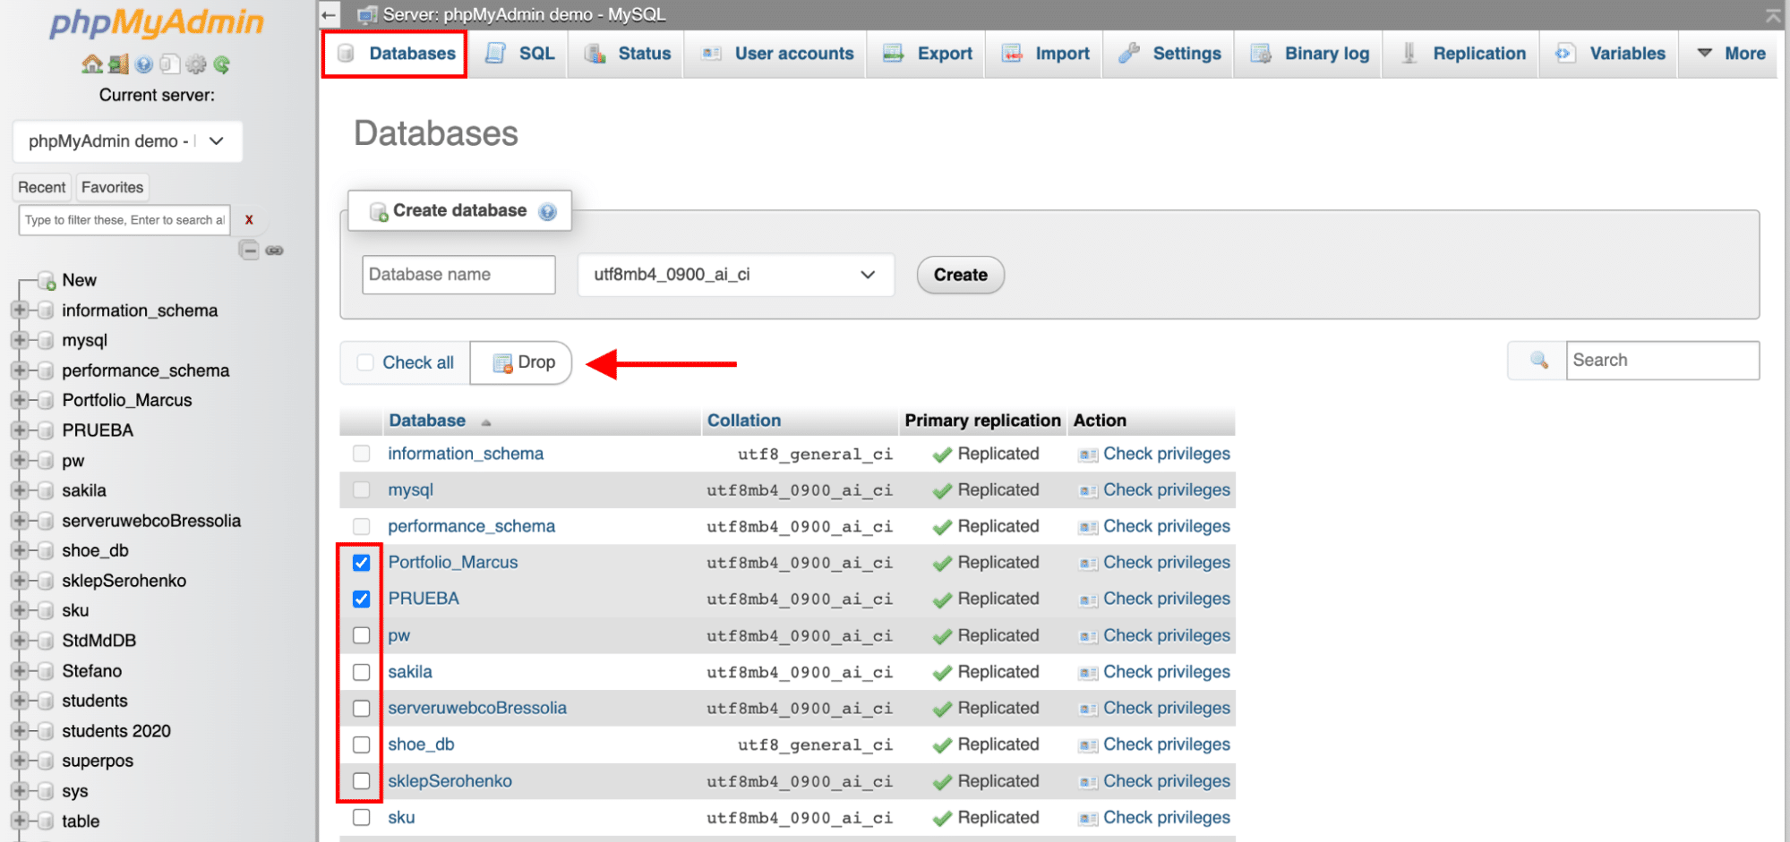Click the Create button
The image size is (1790, 842).
point(959,275)
